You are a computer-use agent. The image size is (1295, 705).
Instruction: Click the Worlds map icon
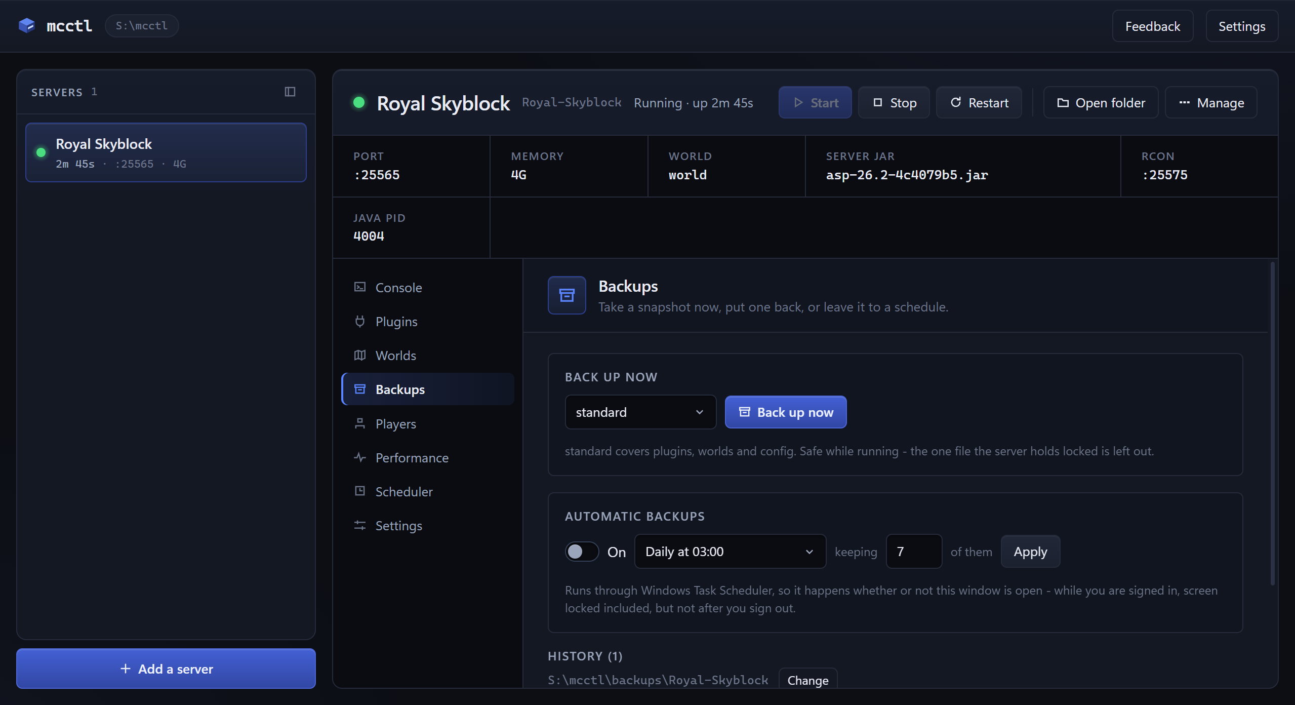pos(360,355)
